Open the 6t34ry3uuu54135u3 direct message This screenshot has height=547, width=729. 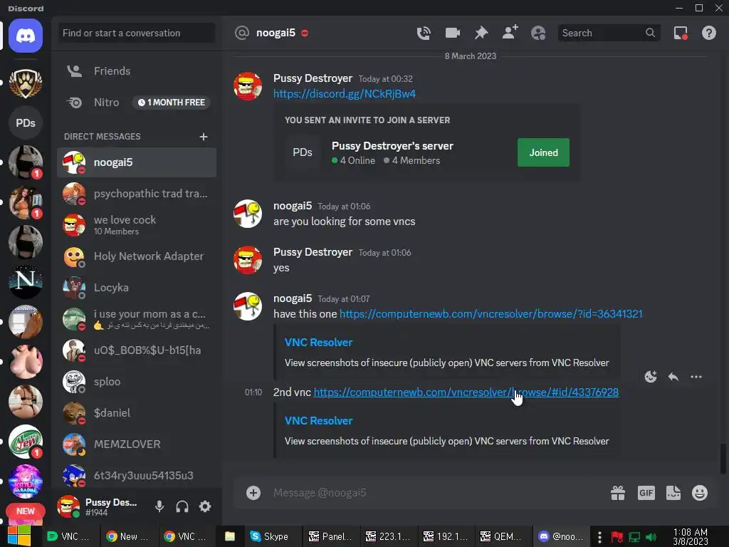tap(137, 475)
